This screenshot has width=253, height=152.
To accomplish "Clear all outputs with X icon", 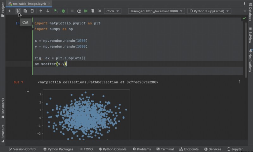I will 100,11.
